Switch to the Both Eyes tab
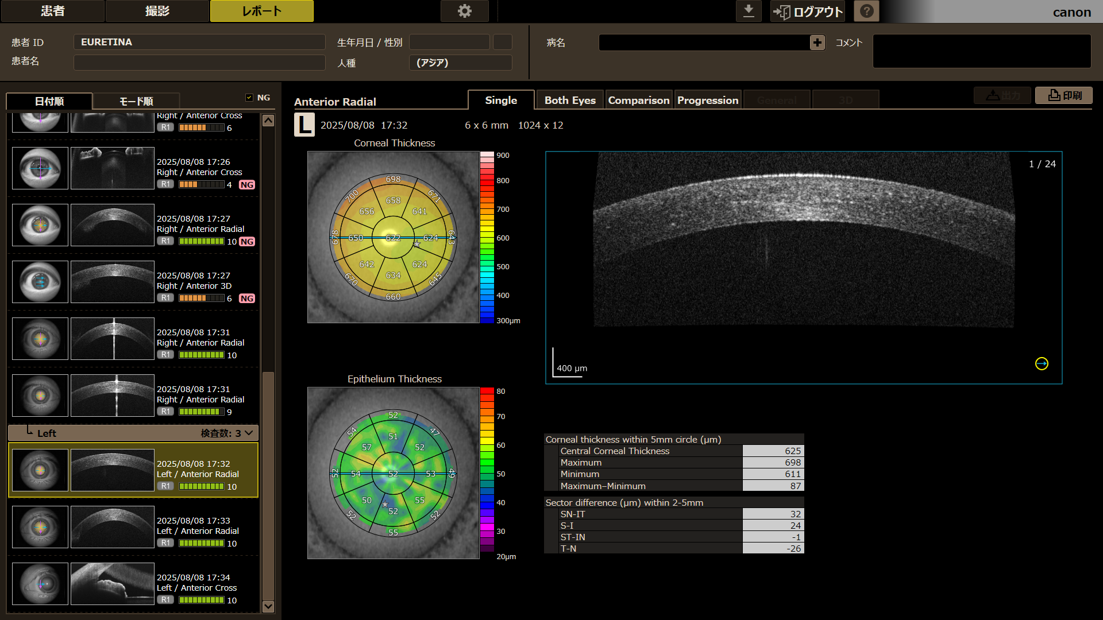1103x620 pixels. pyautogui.click(x=570, y=100)
